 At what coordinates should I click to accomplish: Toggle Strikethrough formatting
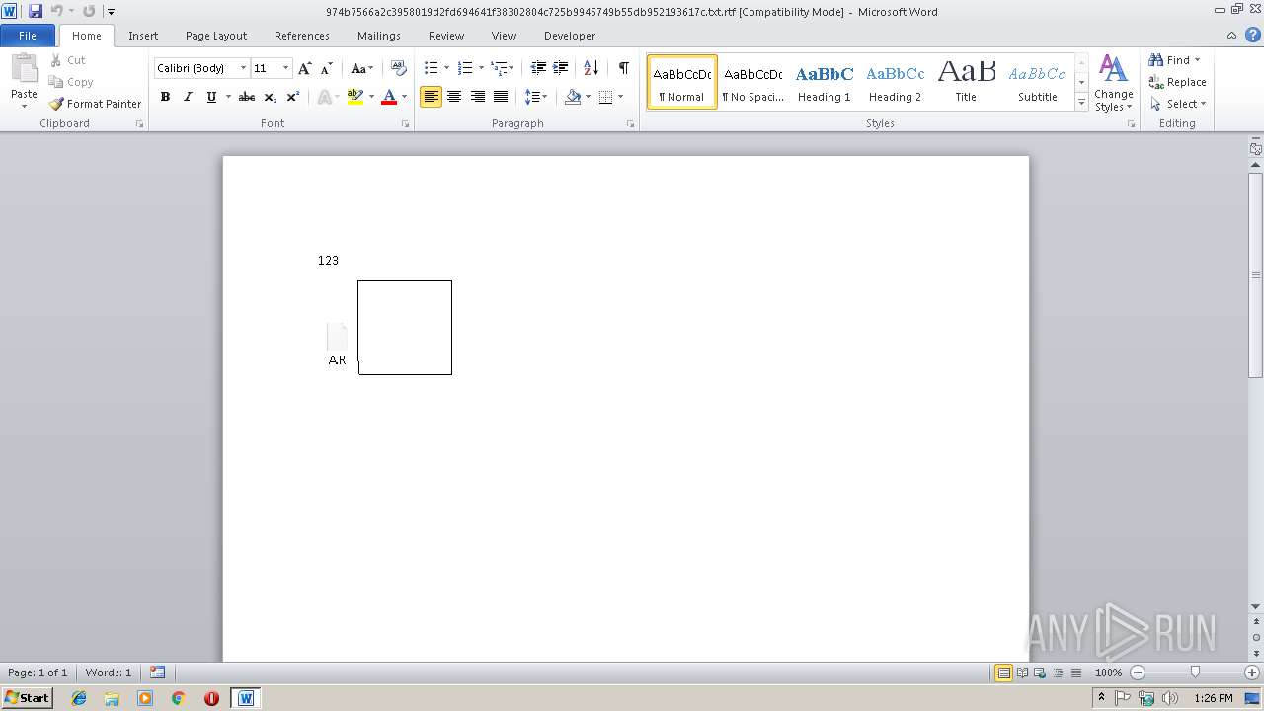(247, 97)
